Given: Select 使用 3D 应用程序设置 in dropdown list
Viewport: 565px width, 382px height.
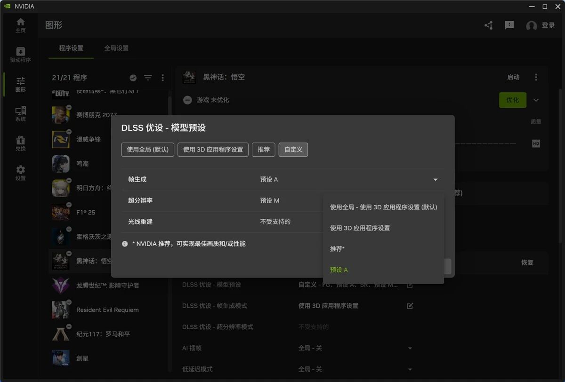Looking at the screenshot, I should click(383, 228).
